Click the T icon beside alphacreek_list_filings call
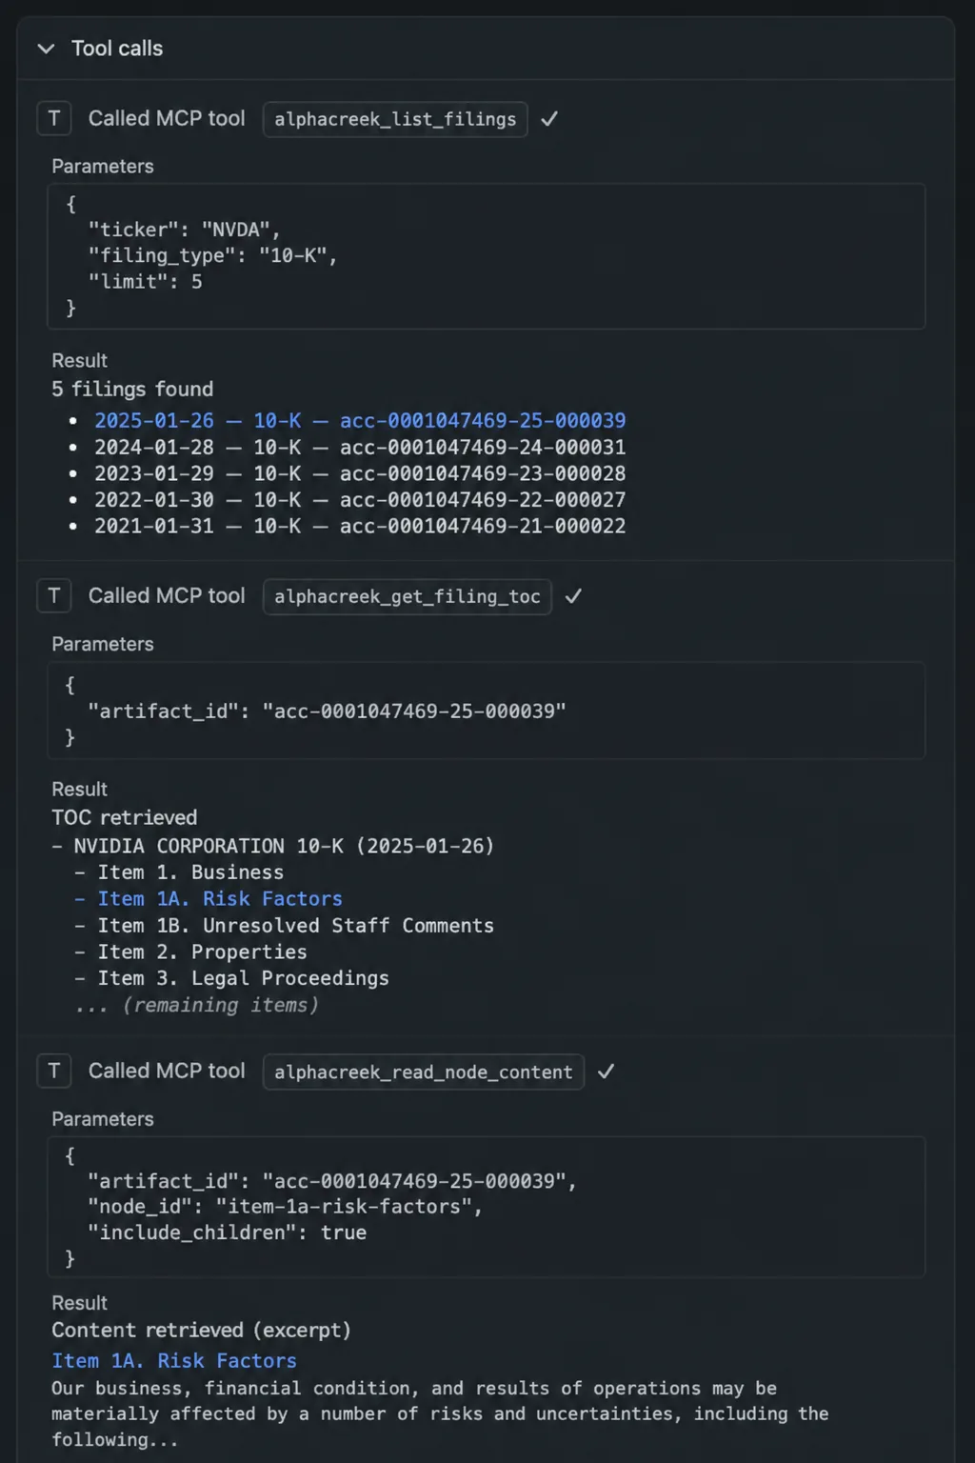Viewport: 975px width, 1463px height. click(54, 119)
